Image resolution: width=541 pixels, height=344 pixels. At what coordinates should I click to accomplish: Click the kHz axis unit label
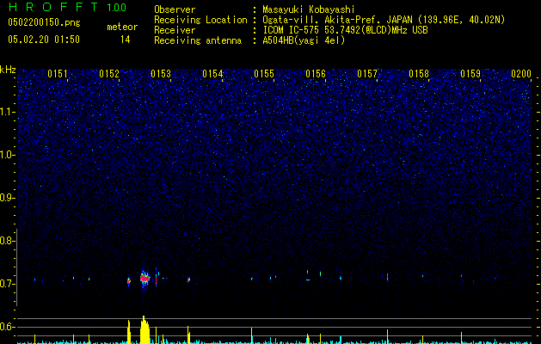pos(8,70)
